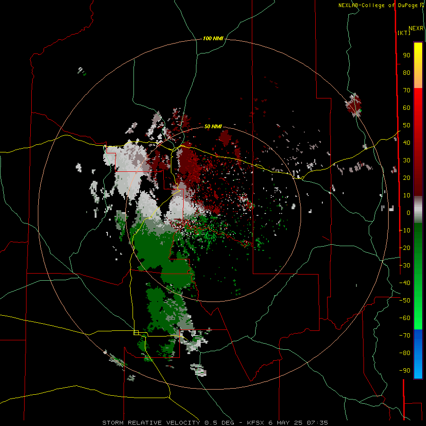This screenshot has height=426, width=426.
Task: Click the -80 value on the velocity scale
Action: coord(405,353)
